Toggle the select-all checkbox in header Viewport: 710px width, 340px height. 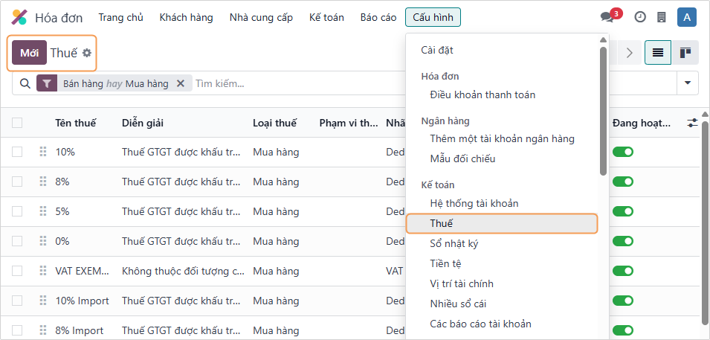[x=17, y=123]
